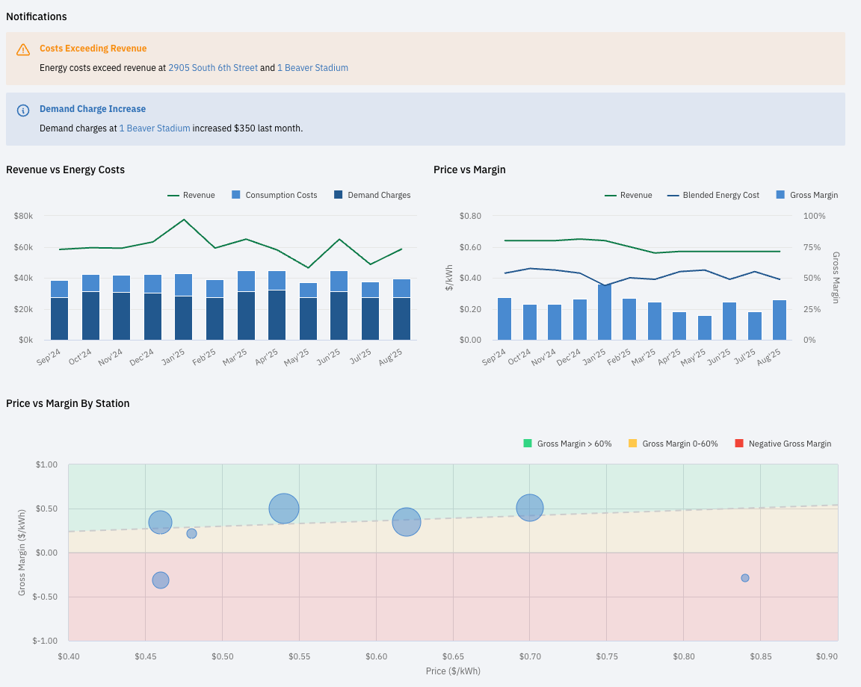This screenshot has height=687, width=861.
Task: Open the 2905 South 6th Street link
Action: (213, 67)
